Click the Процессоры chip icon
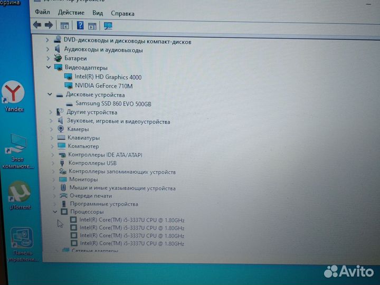The height and width of the screenshot is (285, 380). pyautogui.click(x=64, y=212)
